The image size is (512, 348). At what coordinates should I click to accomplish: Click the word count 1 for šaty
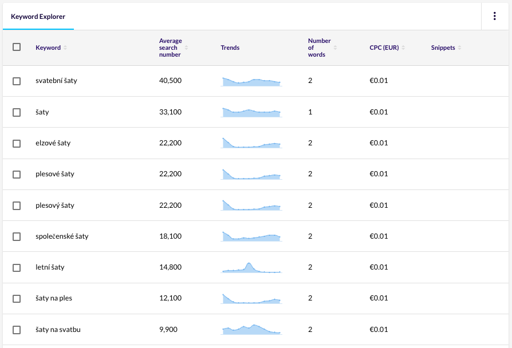click(x=310, y=112)
